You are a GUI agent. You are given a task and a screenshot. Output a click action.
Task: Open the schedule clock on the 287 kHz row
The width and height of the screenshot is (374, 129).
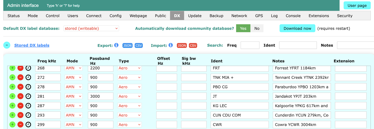click(28, 106)
